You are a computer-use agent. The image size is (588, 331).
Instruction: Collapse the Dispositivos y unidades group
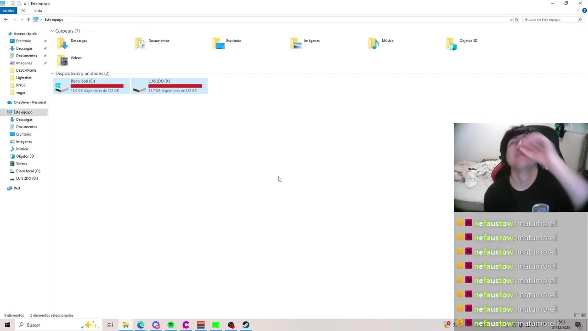tap(52, 74)
